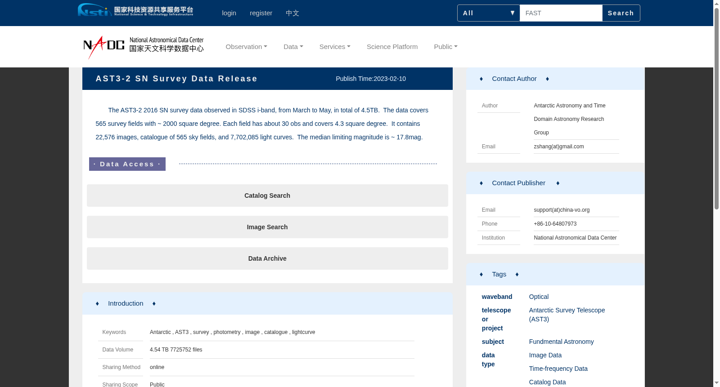This screenshot has width=720, height=387.
Task: Open the Fundmental Astronomy subject tag
Action: (x=561, y=342)
